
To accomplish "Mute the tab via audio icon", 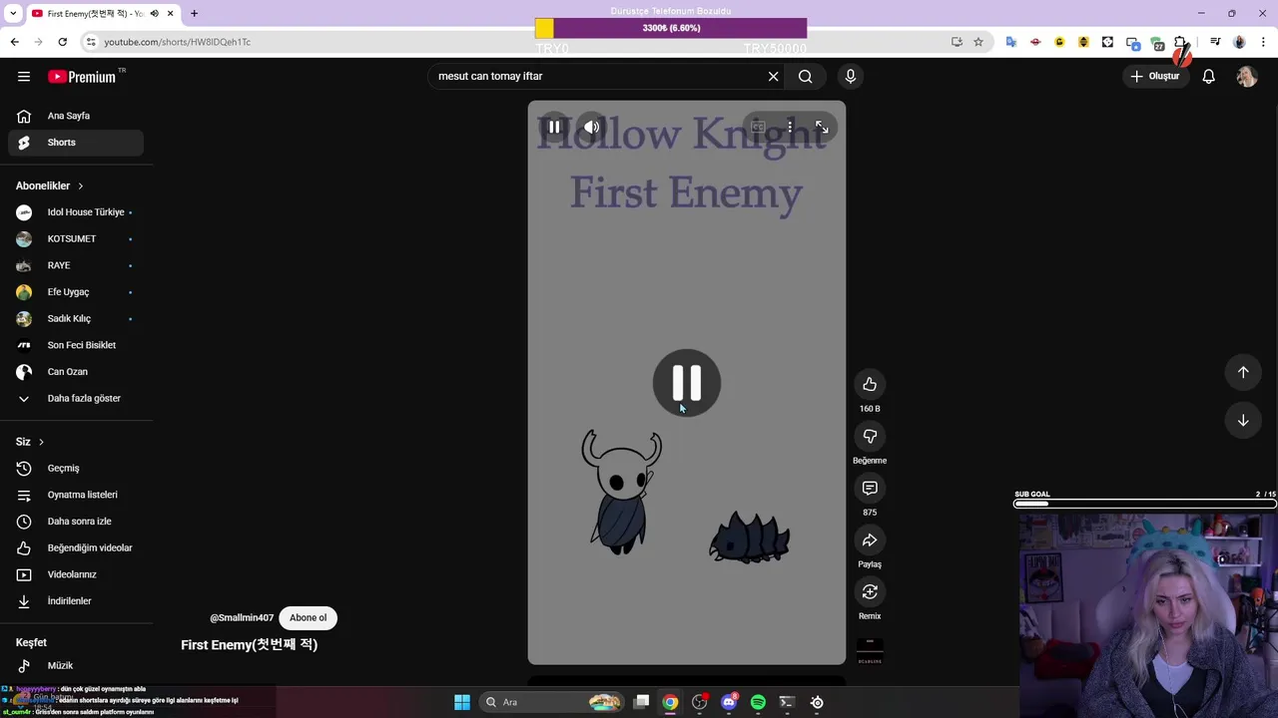I will coord(154,13).
